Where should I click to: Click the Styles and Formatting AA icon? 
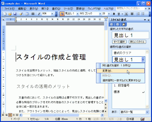point(62,14)
